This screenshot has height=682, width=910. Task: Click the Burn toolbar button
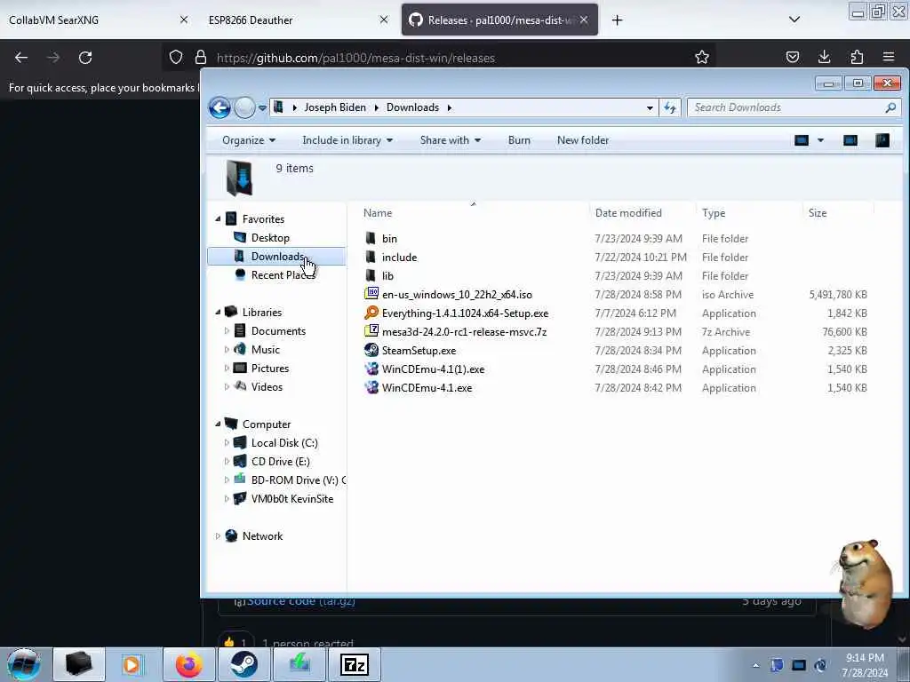click(519, 140)
